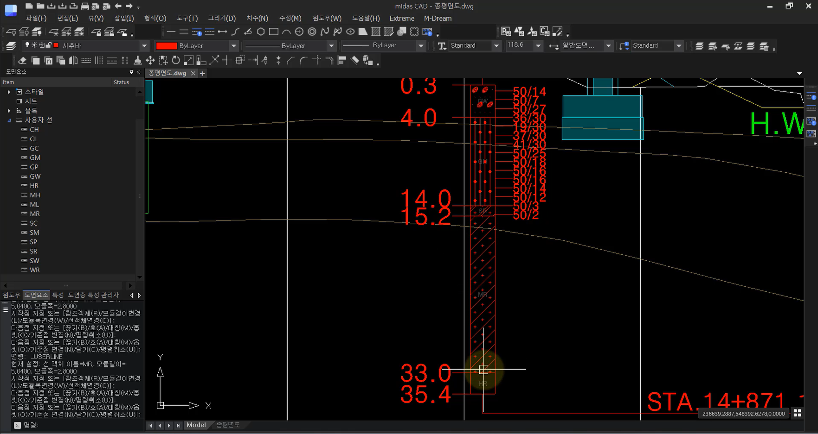The height and width of the screenshot is (434, 818).
Task: Select the Fillet (rounded corner) tool
Action: coord(303,60)
